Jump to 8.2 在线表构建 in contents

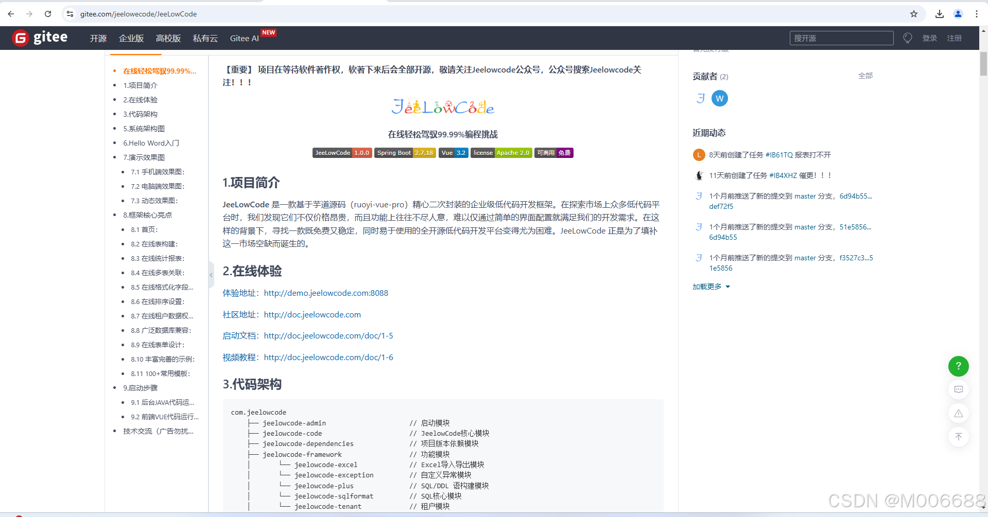click(x=154, y=244)
